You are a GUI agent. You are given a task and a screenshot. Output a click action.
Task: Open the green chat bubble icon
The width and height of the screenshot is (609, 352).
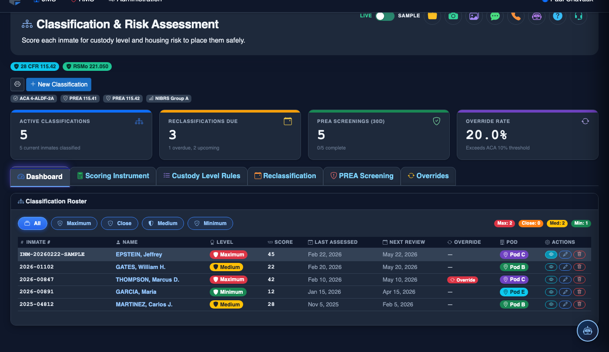click(495, 16)
